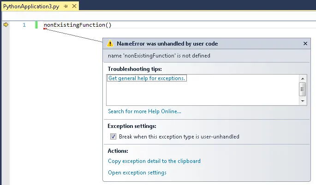Image resolution: width=316 pixels, height=185 pixels.
Task: Click inside the empty troubleshooting tips box
Action: click(198, 94)
